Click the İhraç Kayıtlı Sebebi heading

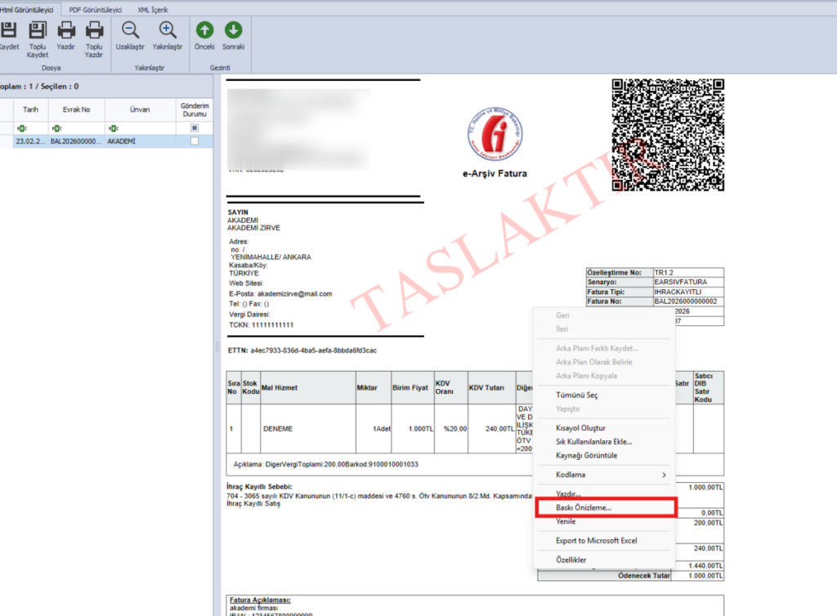pos(259,486)
